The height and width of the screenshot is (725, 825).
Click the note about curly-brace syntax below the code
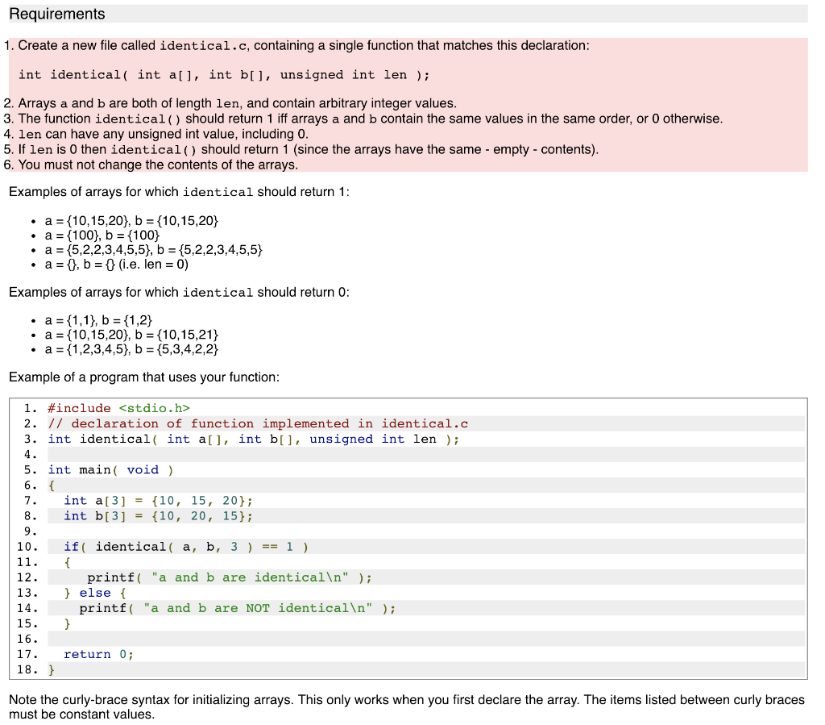click(322, 700)
